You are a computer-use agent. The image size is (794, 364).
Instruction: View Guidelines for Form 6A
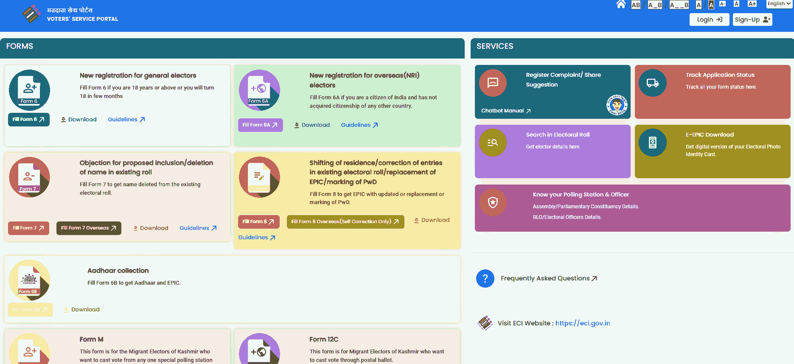click(359, 125)
